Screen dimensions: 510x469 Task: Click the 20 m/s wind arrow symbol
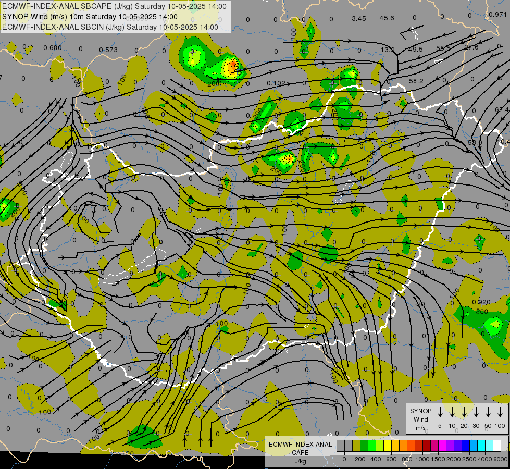click(x=464, y=412)
